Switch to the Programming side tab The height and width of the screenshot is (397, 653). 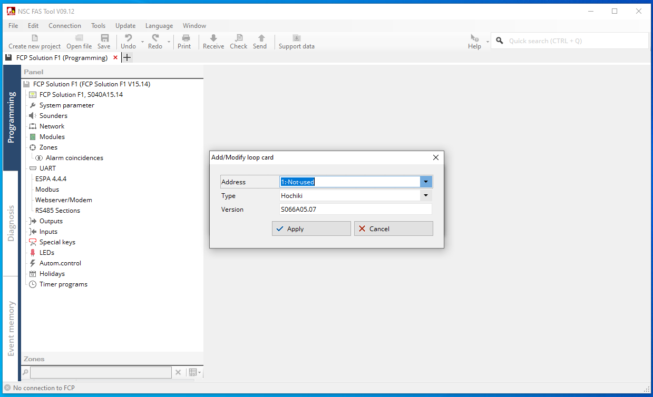[x=11, y=118]
